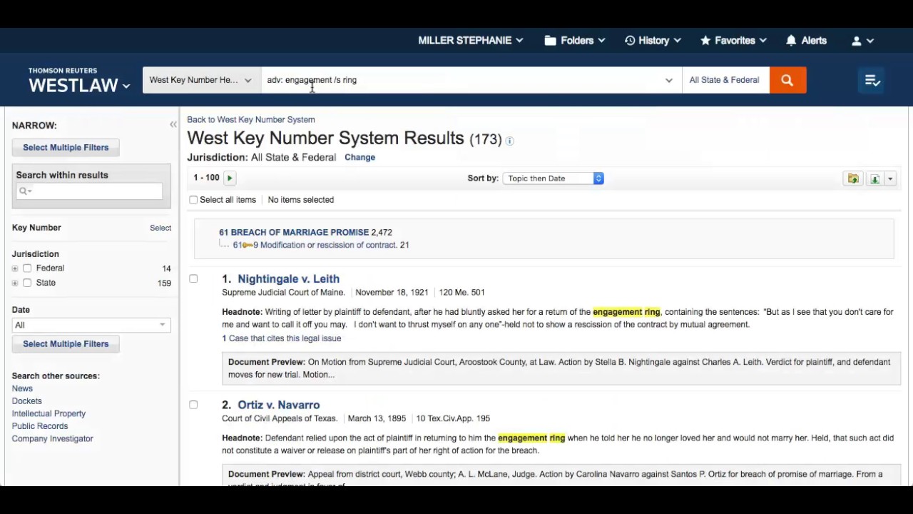Select checkbox for Ortiz v. Navarro

193,405
